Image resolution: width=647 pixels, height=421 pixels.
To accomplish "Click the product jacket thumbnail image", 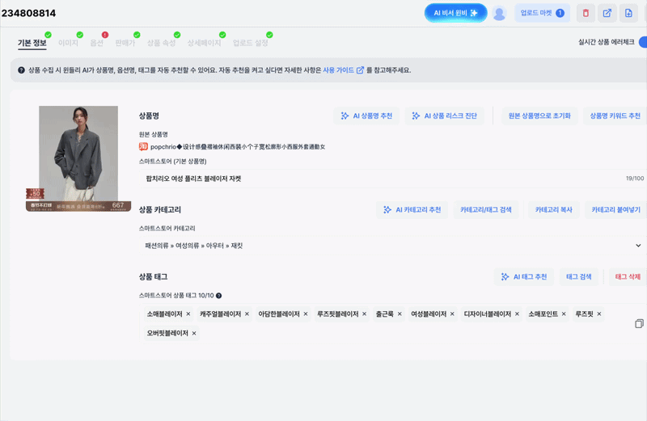I will point(78,158).
